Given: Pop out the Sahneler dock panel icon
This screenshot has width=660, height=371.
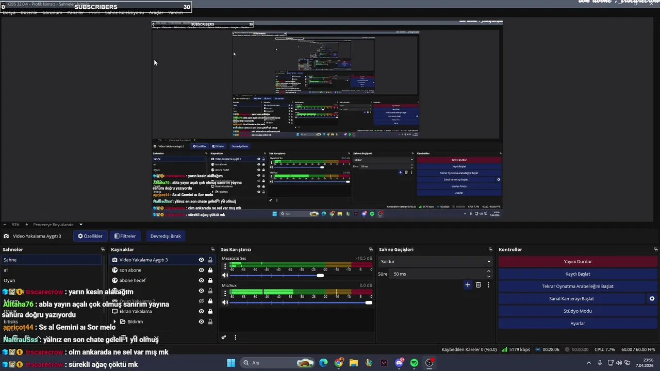Looking at the screenshot, I should click(103, 249).
